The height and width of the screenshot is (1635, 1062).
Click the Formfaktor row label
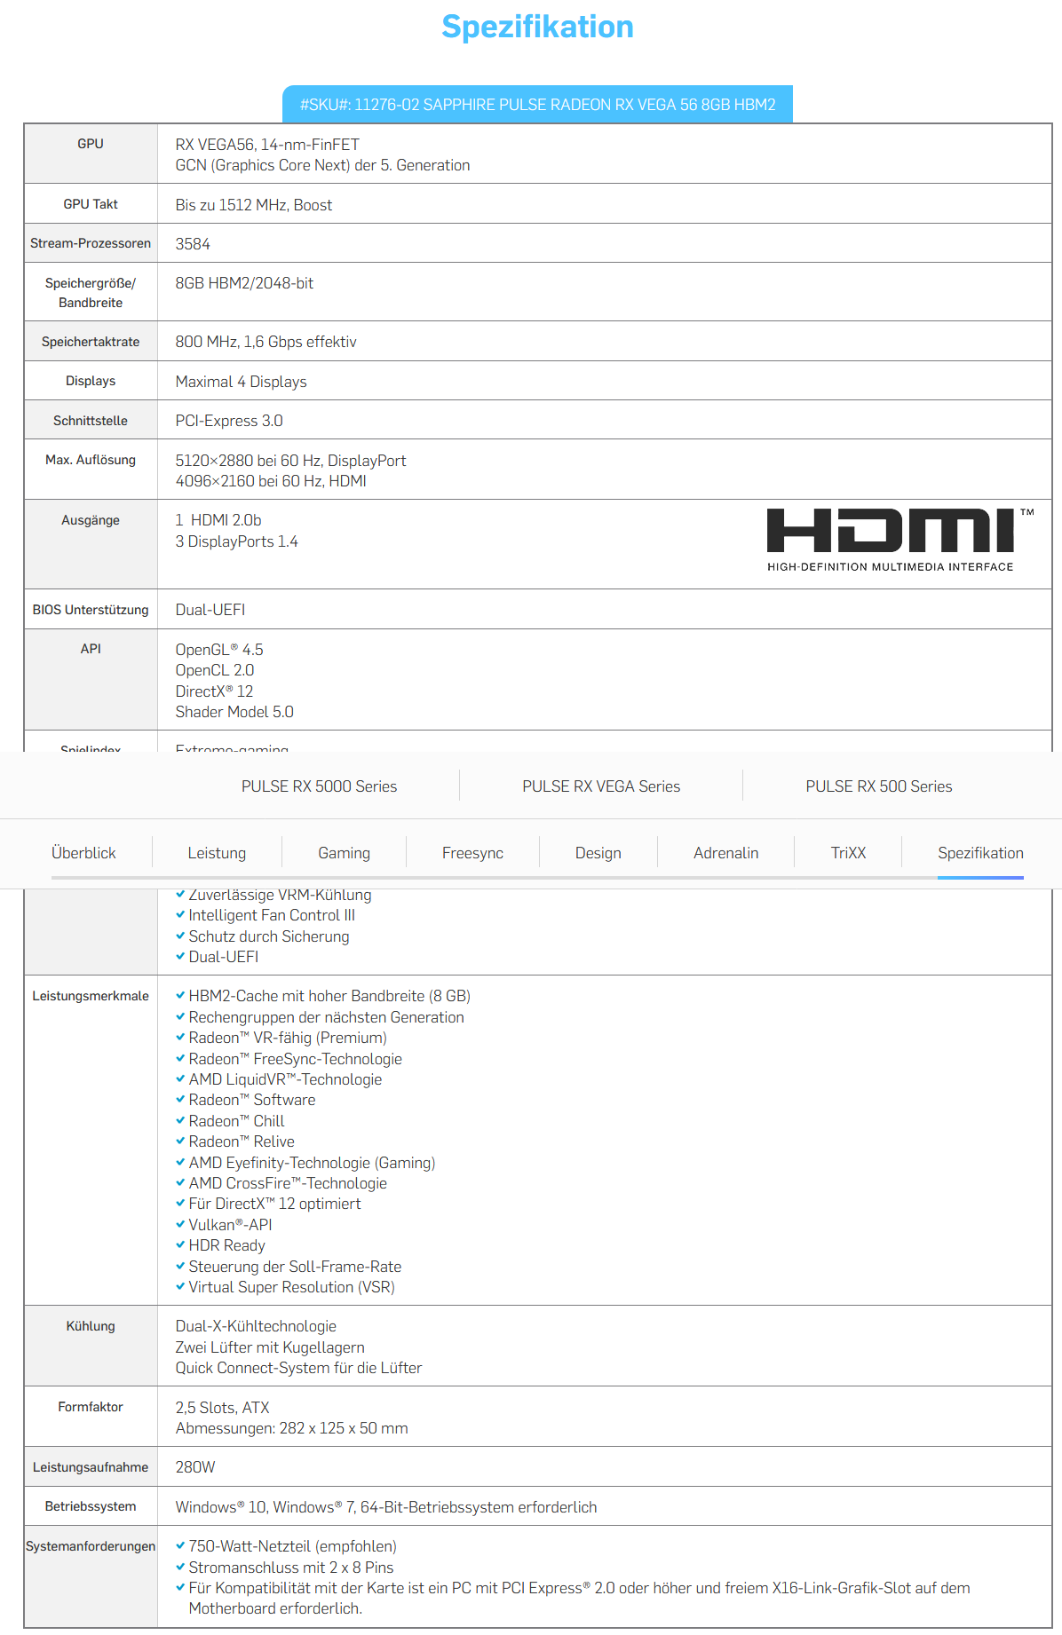[91, 1407]
